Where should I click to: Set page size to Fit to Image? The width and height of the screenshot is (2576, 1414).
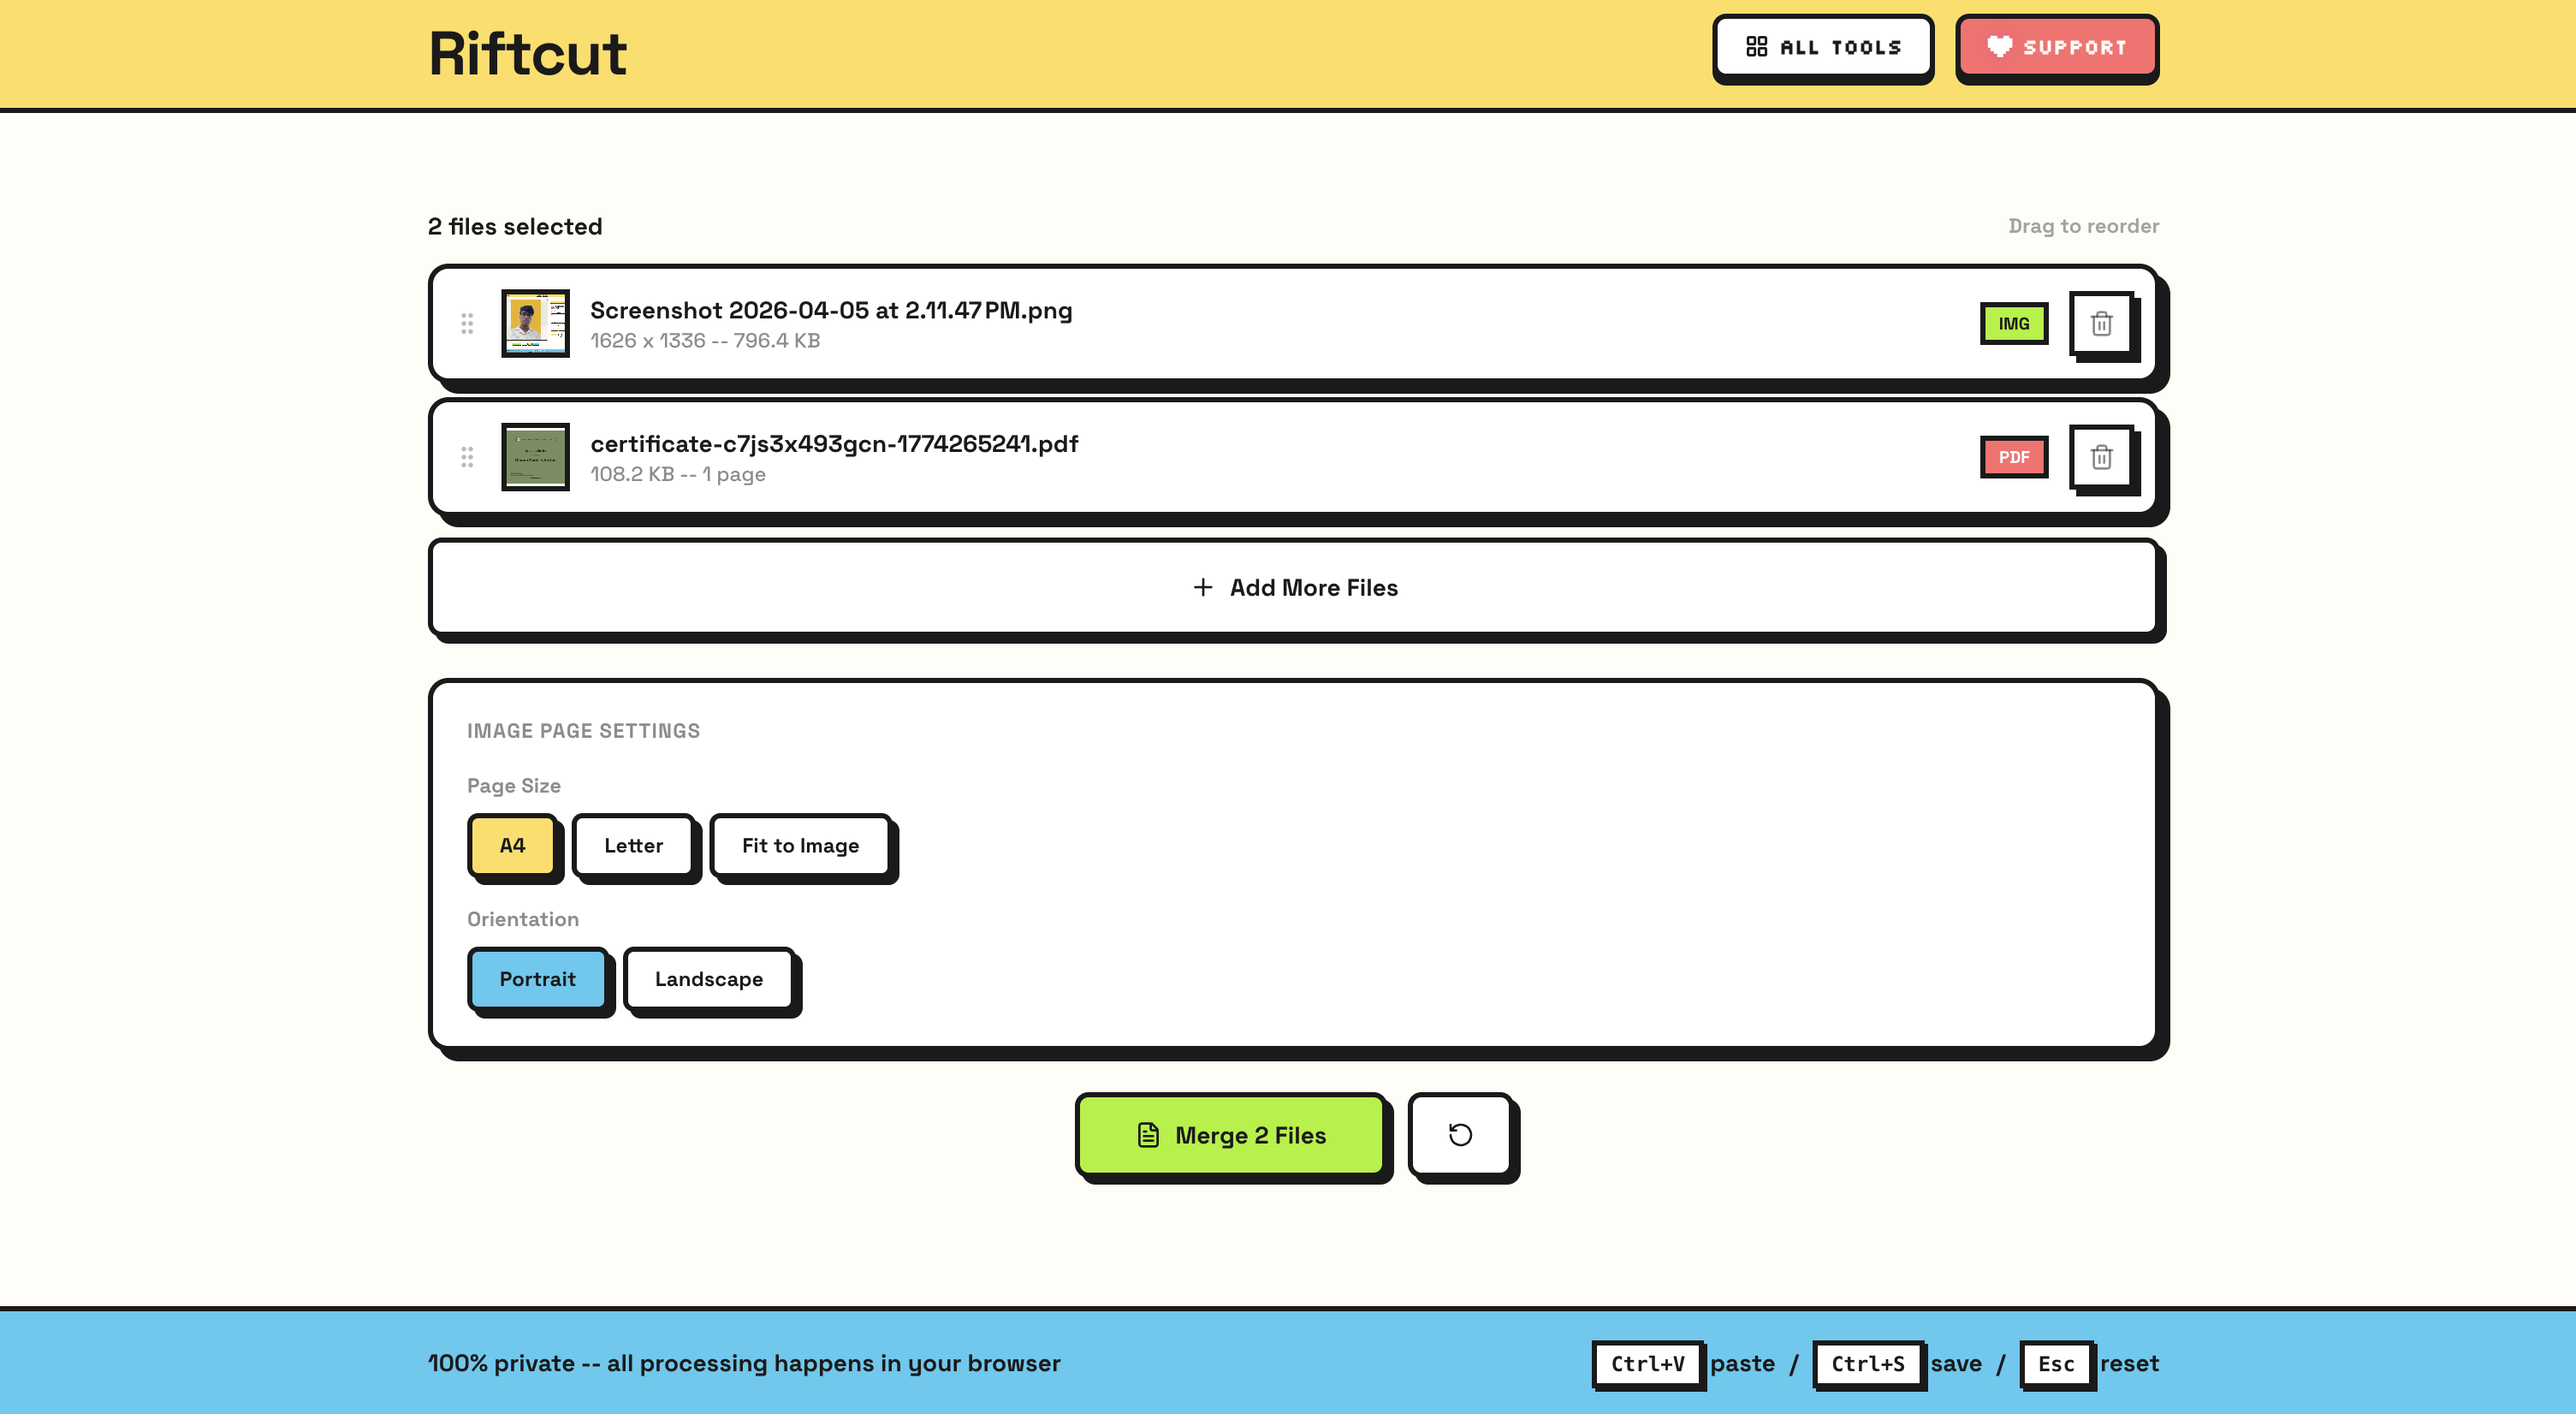tap(800, 846)
